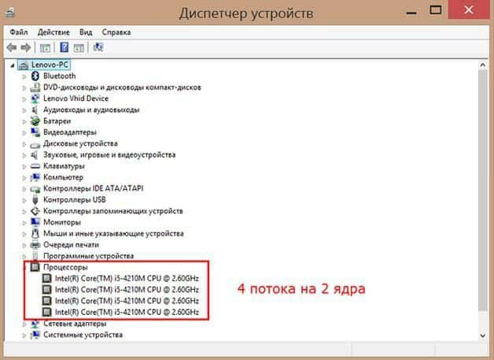Image resolution: width=494 pixels, height=360 pixels.
Task: Click the blue Help question-mark toolbar icon
Action: pos(65,47)
